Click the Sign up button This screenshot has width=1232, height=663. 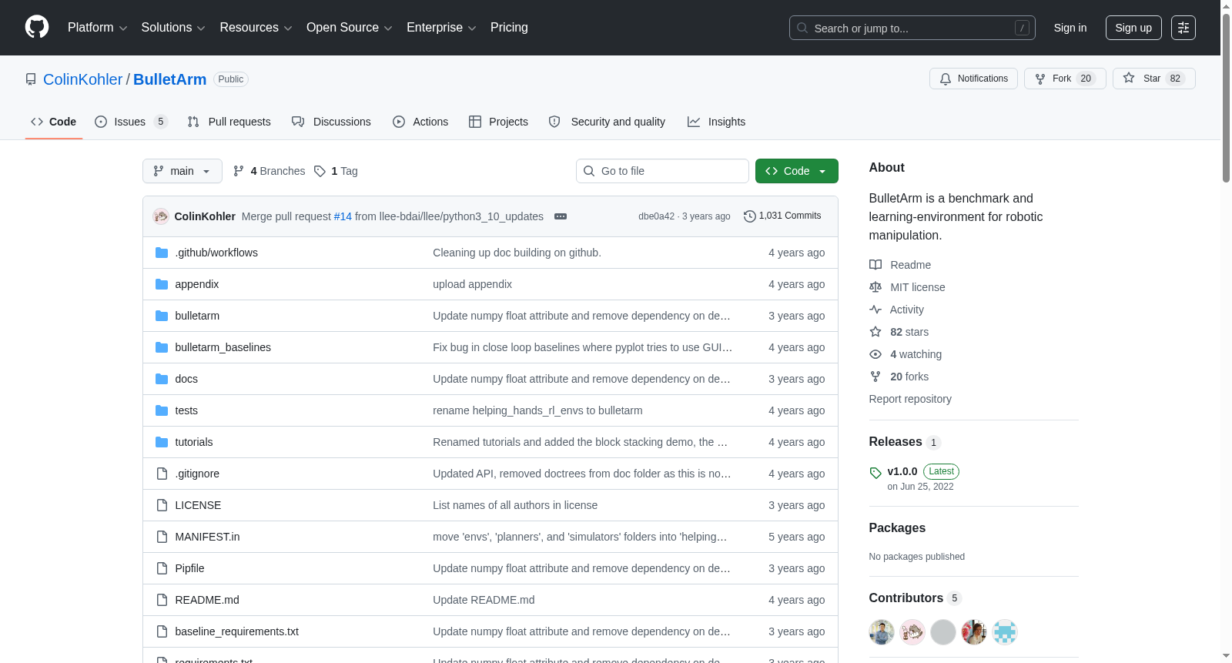1133,28
